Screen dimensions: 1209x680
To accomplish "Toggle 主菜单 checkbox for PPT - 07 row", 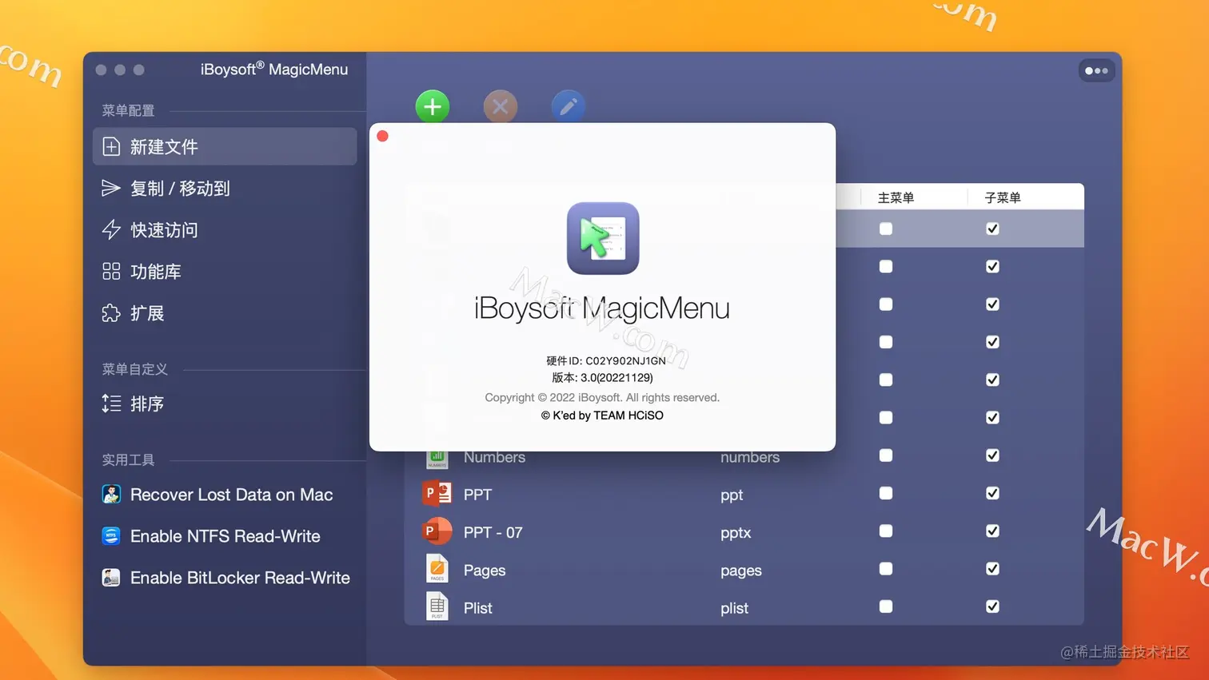I will click(x=886, y=531).
